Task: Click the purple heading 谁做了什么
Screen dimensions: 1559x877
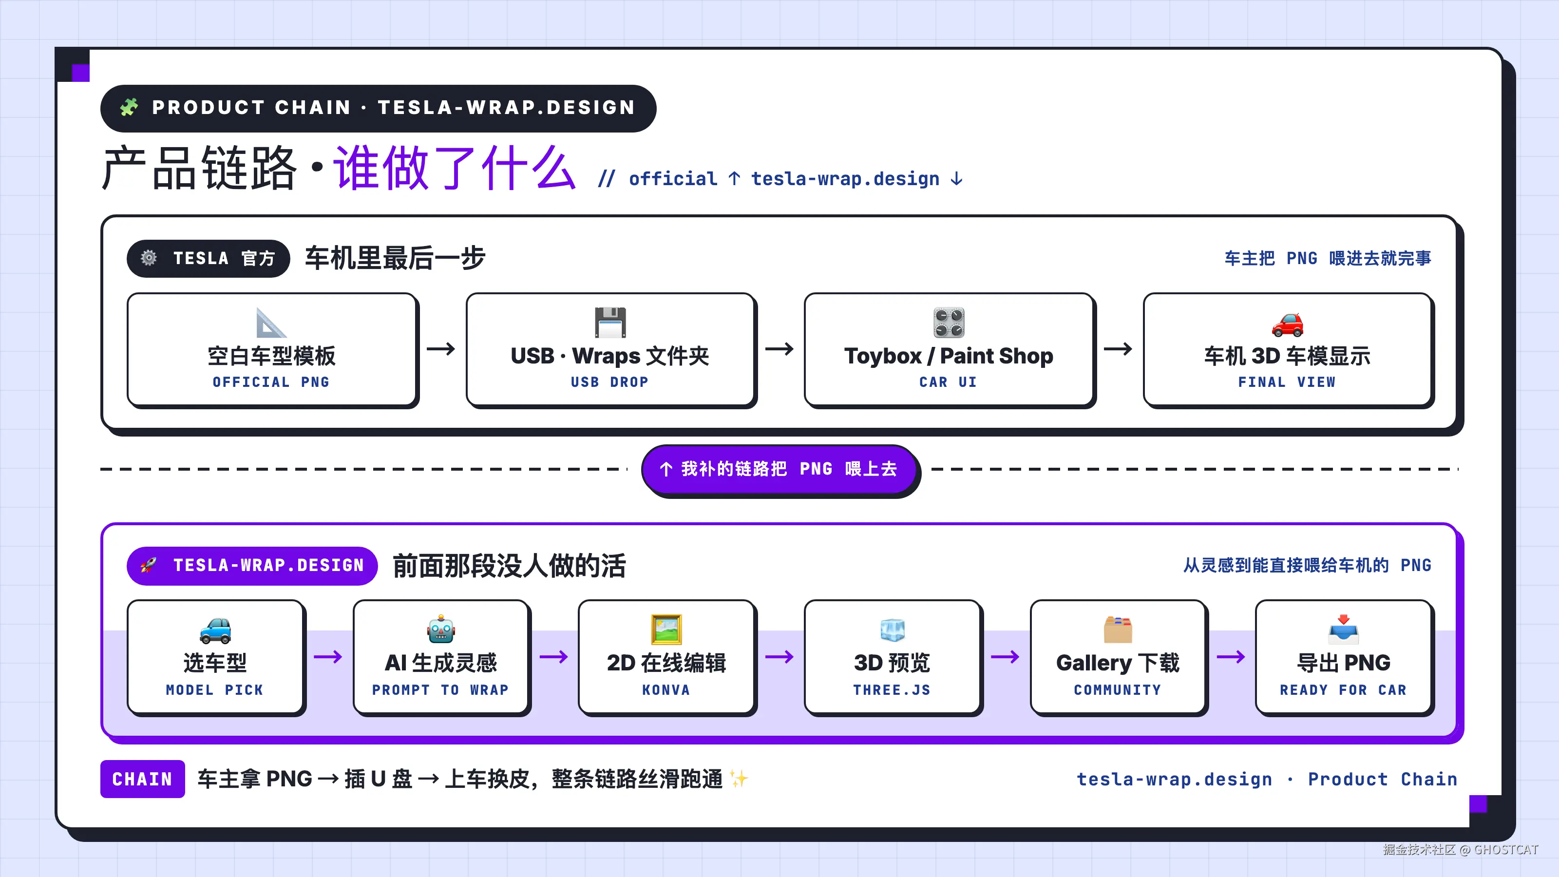Action: click(455, 168)
